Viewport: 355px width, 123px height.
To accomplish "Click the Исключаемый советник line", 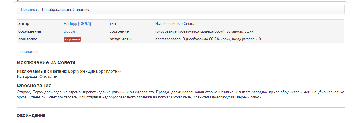I will [69, 71].
